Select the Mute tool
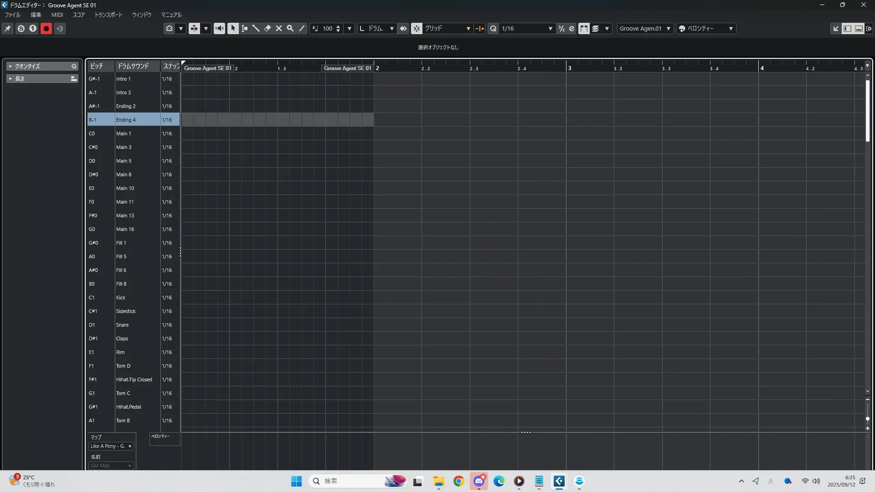 [279, 28]
